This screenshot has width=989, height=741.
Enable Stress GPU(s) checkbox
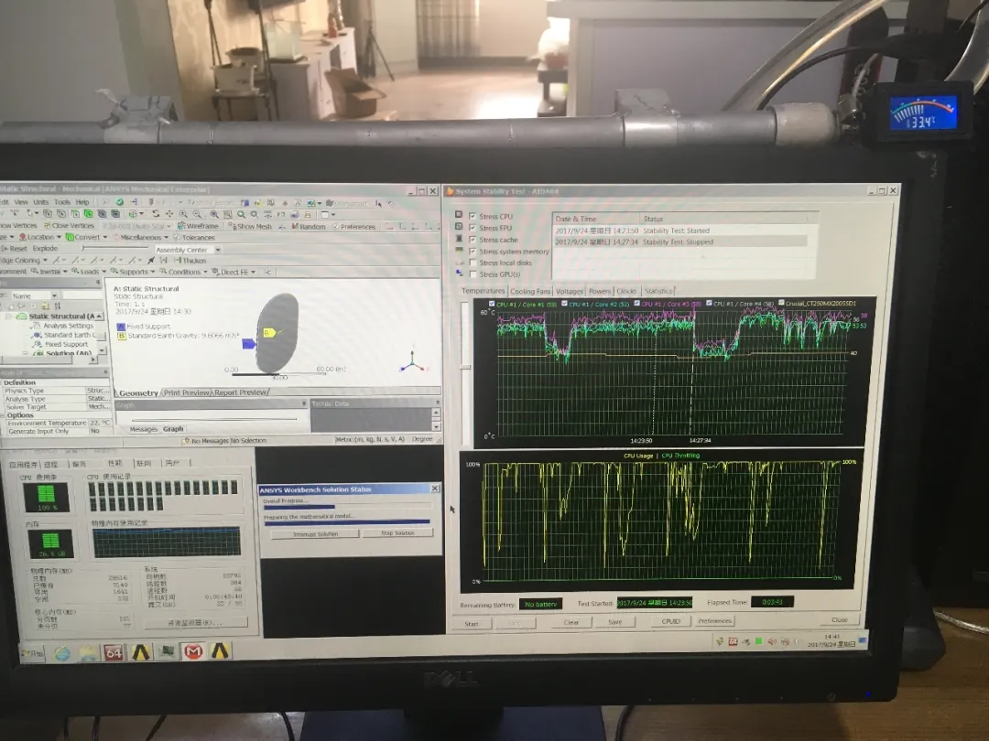[x=473, y=274]
